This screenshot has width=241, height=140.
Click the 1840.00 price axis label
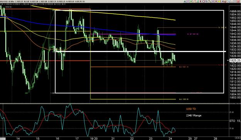tap(235, 37)
